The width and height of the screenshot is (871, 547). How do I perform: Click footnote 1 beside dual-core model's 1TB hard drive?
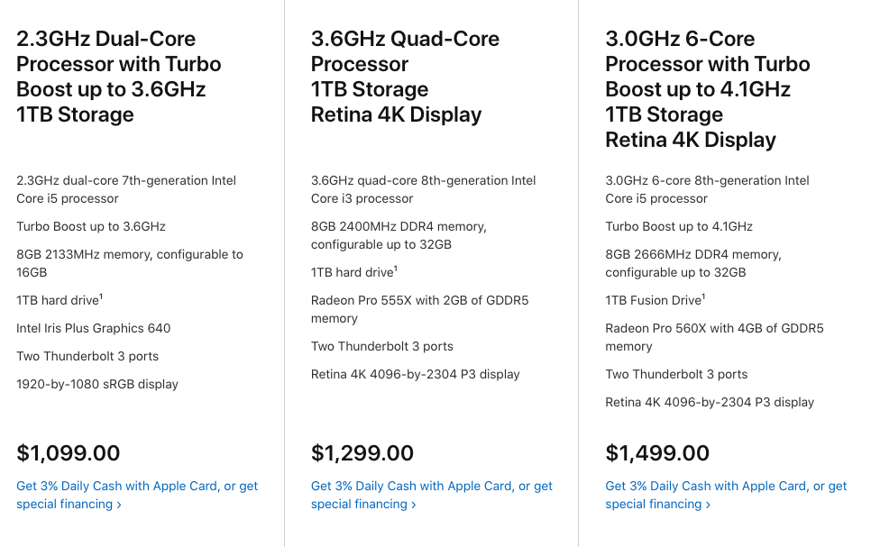pos(101,297)
